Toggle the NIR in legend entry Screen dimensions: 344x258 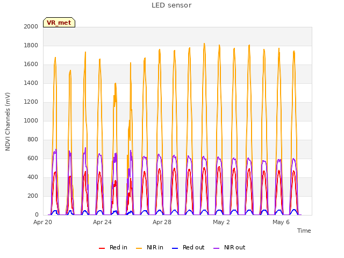[x=149, y=247]
